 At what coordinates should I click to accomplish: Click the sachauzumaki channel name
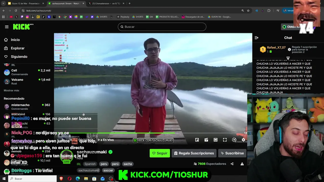coord(92,152)
